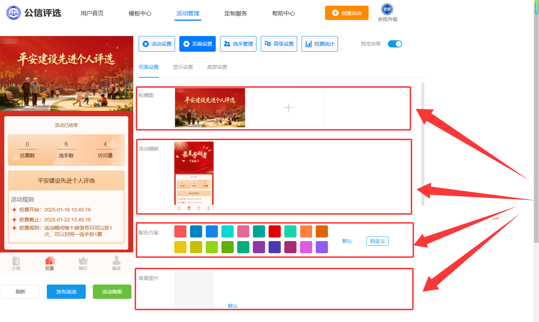Click the plus icon to add carousel image

click(289, 108)
